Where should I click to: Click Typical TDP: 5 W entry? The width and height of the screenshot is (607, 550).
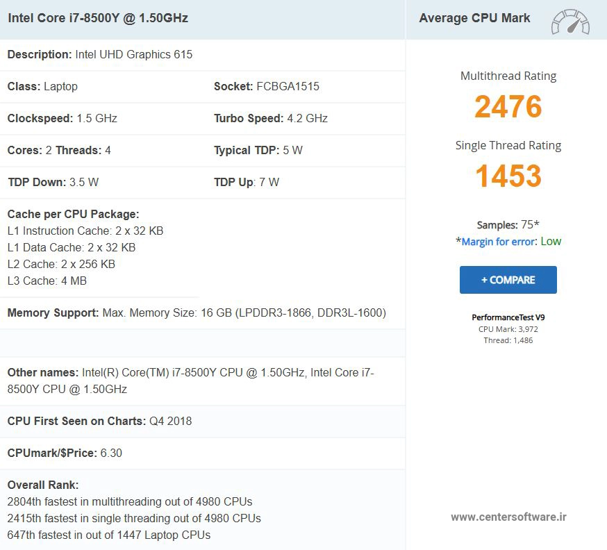point(258,150)
